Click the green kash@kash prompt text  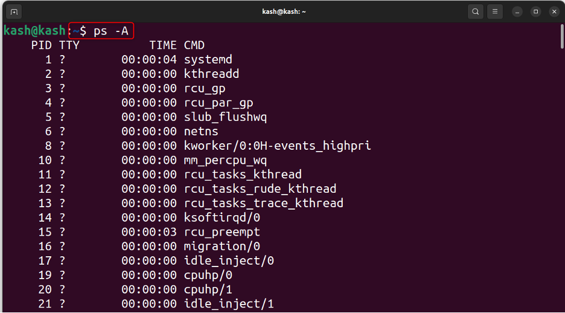(34, 31)
